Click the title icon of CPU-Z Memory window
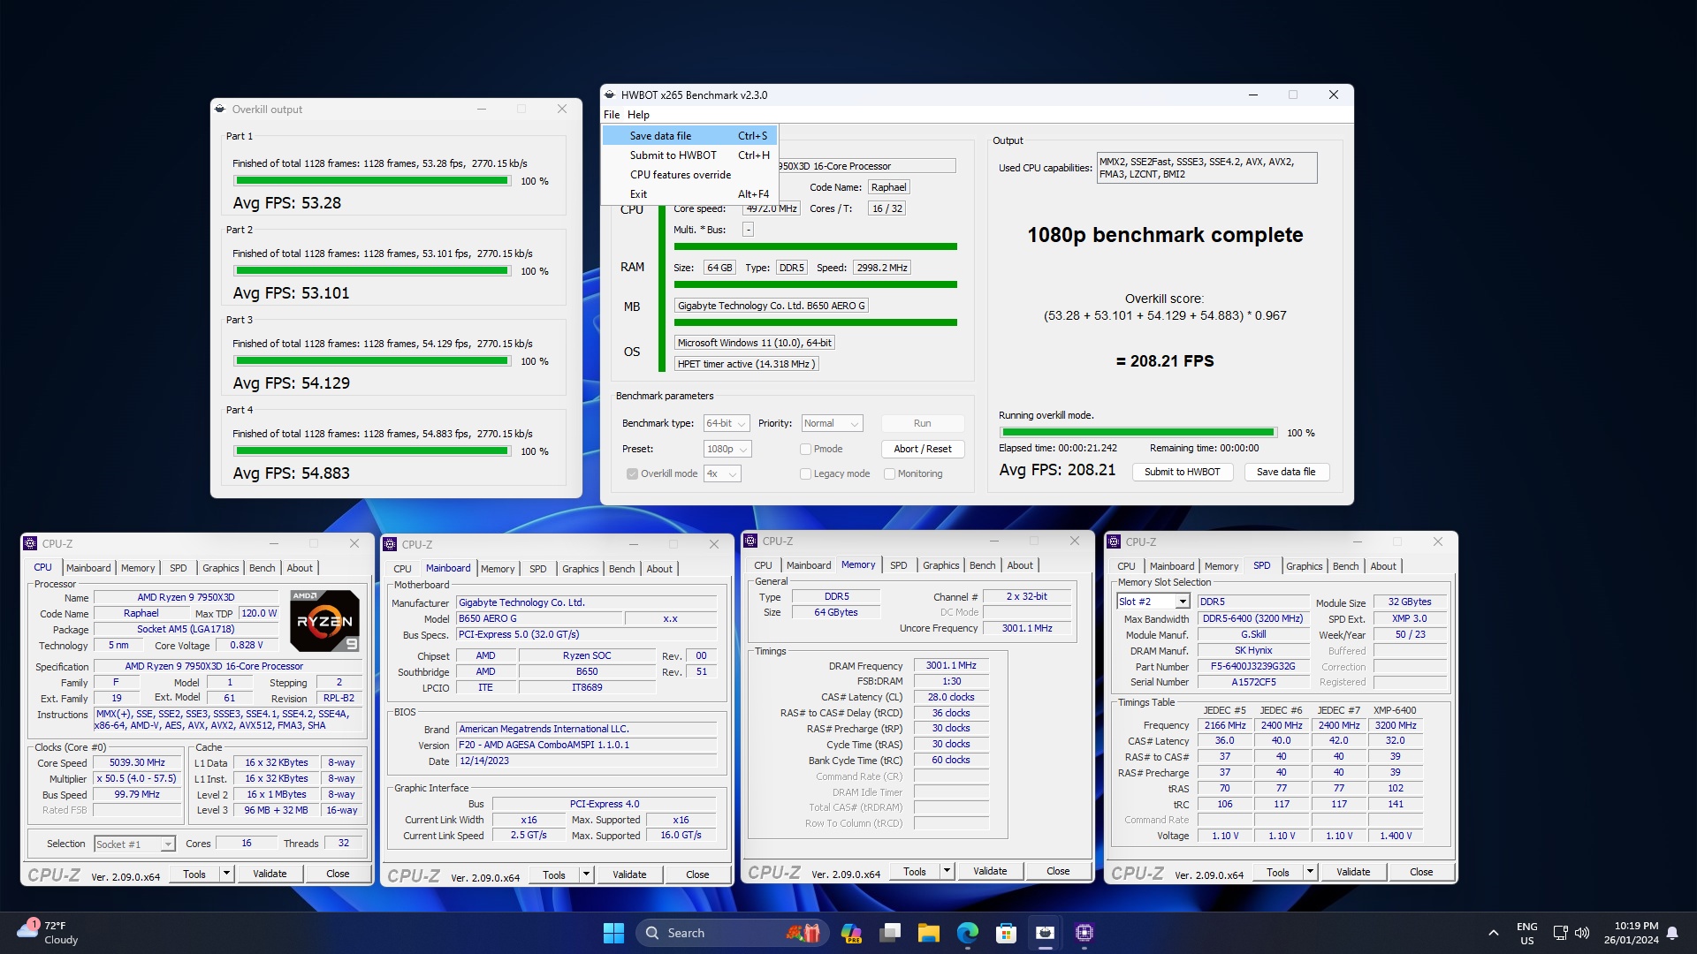1697x954 pixels. pos(751,541)
